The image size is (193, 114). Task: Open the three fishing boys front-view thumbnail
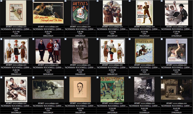[16, 51]
